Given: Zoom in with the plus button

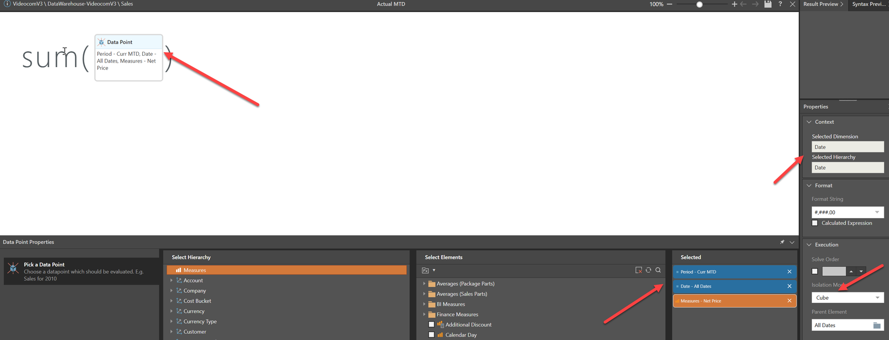Looking at the screenshot, I should click(734, 4).
